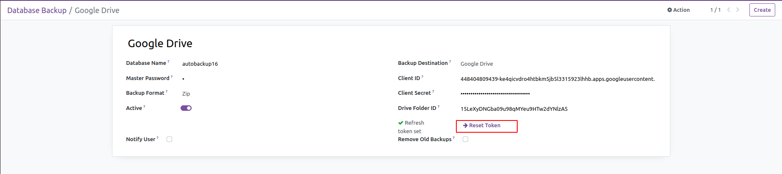Viewport: 782px width, 174px height.
Task: Navigate to Database Backup breadcrumb
Action: [37, 11]
